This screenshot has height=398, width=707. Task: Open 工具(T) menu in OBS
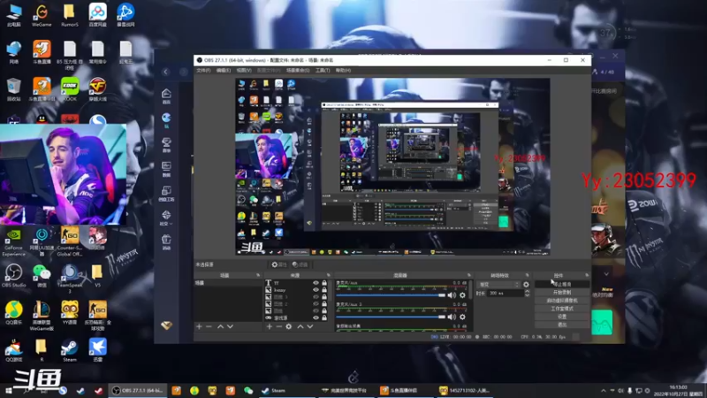pos(323,71)
